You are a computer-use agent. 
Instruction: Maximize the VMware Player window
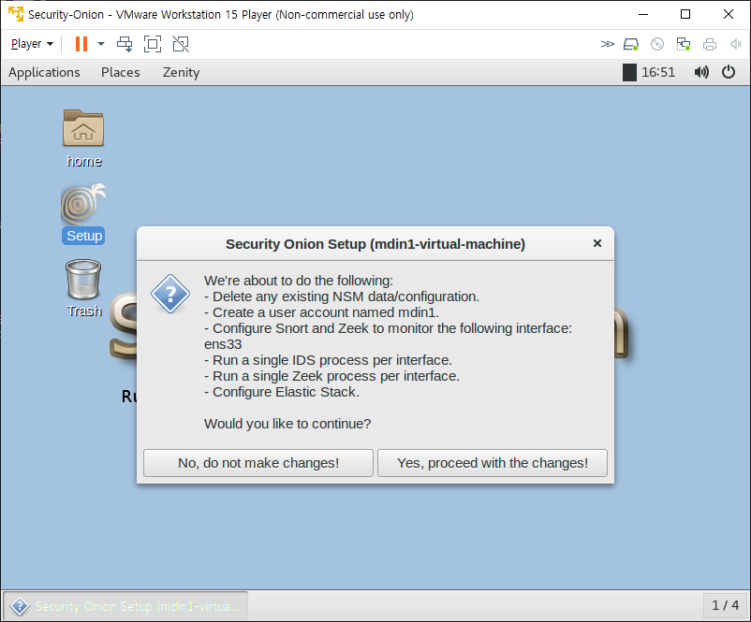[x=685, y=14]
